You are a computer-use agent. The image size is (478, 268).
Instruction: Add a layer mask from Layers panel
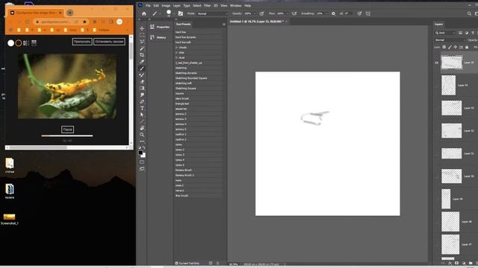(456, 263)
